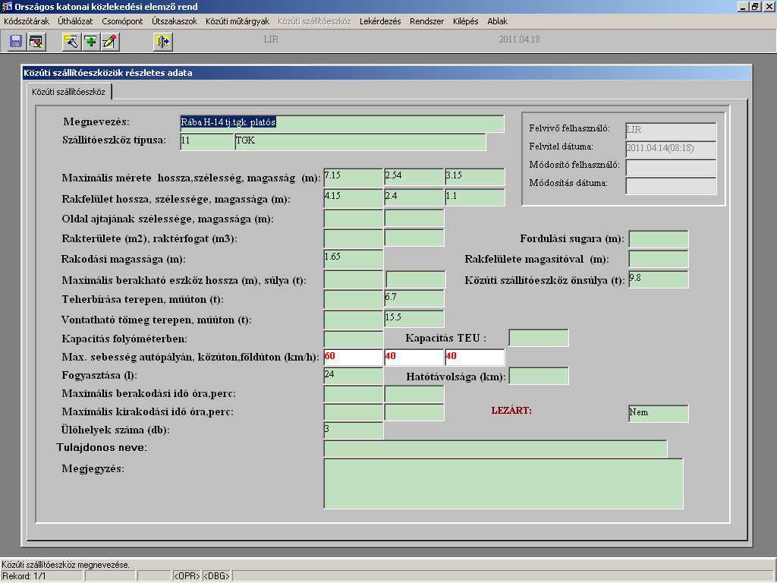
Task: Click the Felvivő felhasználó field LIR
Action: [x=671, y=131]
